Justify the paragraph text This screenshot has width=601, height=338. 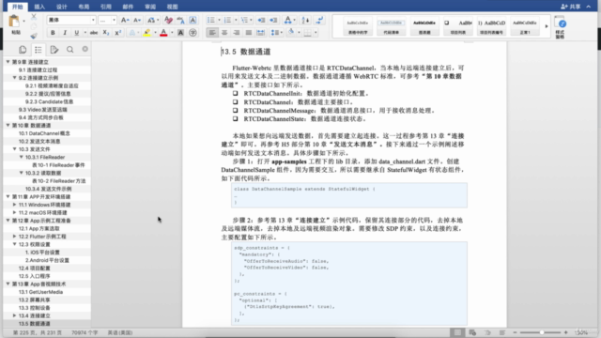click(x=249, y=33)
